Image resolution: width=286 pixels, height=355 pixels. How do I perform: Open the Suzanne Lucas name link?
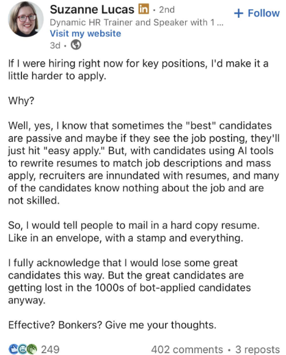click(x=92, y=10)
